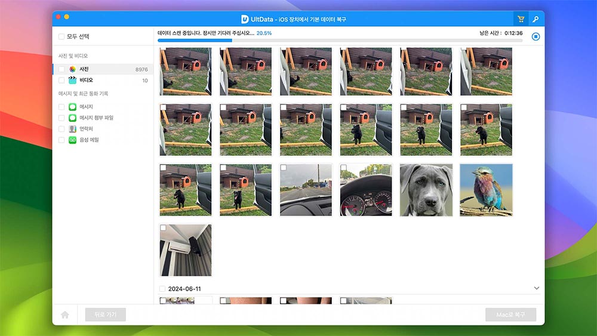The width and height of the screenshot is (597, 336).
Task: Click the 연락처 contacts icon
Action: (x=72, y=129)
